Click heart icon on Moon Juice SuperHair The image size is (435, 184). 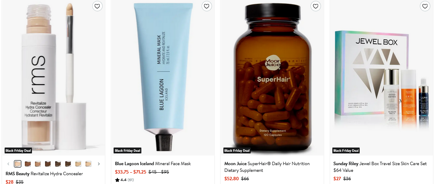pyautogui.click(x=316, y=6)
